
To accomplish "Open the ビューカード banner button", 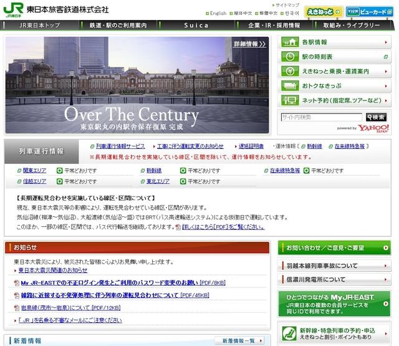I will 370,12.
